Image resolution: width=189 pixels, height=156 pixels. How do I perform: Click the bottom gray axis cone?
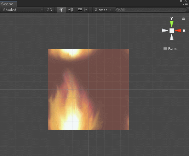[172, 37]
